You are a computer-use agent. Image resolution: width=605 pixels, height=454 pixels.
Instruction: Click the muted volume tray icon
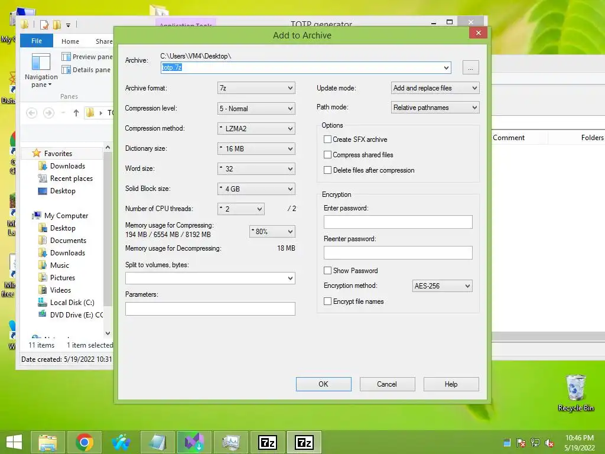click(x=549, y=443)
